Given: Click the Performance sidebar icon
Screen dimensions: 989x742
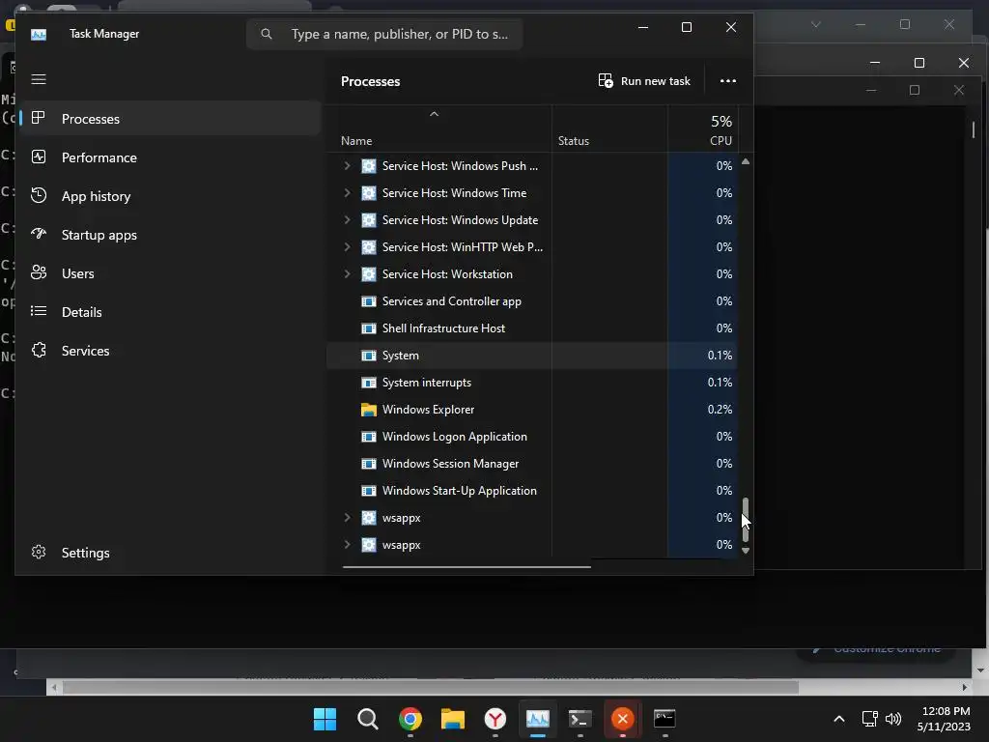Looking at the screenshot, I should pos(39,157).
